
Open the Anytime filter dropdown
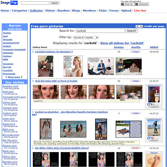pyautogui.click(x=92, y=37)
